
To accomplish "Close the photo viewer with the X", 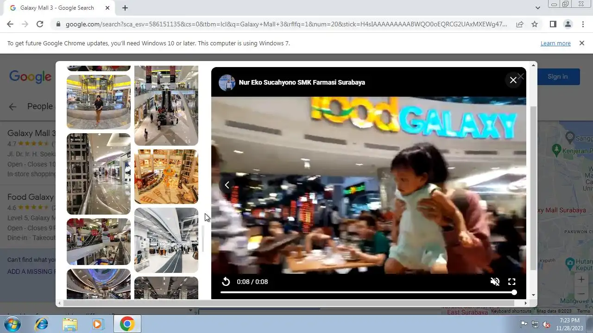I will point(513,80).
